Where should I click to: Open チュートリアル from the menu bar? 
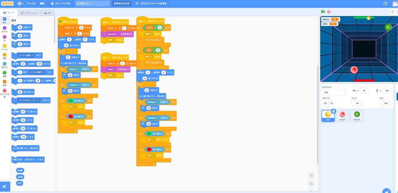pyautogui.click(x=61, y=4)
